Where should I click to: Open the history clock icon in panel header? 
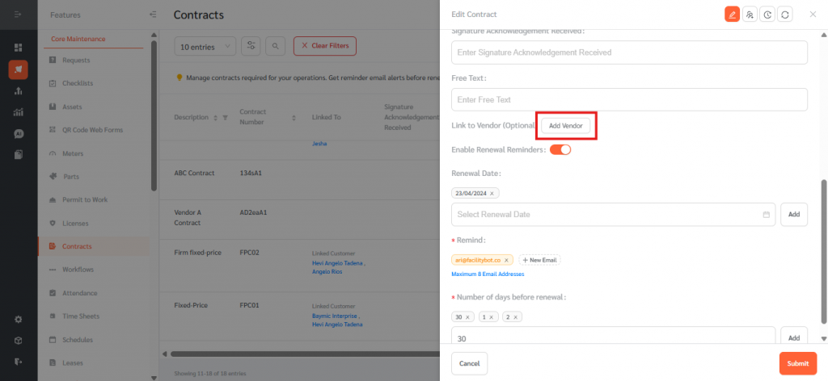click(x=767, y=15)
